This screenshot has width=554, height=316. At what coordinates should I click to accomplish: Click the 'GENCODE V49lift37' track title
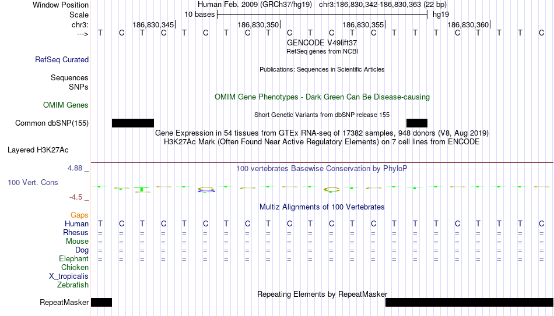(x=322, y=42)
